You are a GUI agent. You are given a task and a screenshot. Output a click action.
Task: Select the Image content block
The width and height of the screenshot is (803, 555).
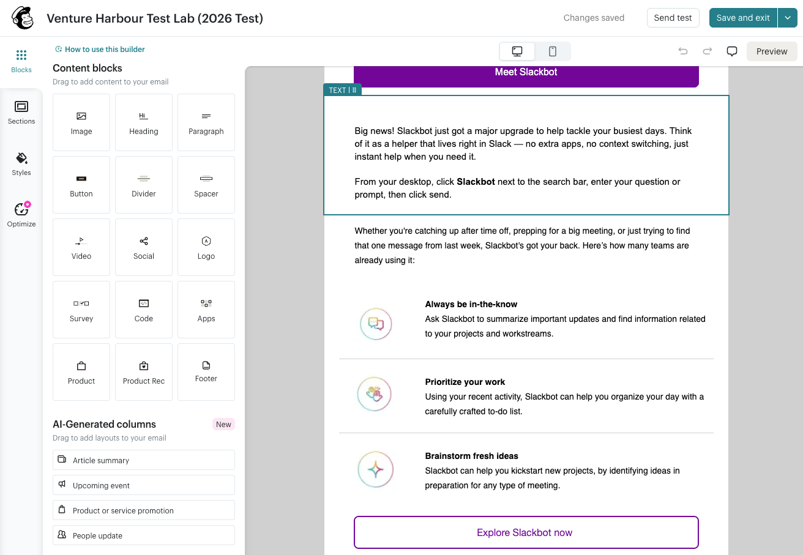(81, 122)
